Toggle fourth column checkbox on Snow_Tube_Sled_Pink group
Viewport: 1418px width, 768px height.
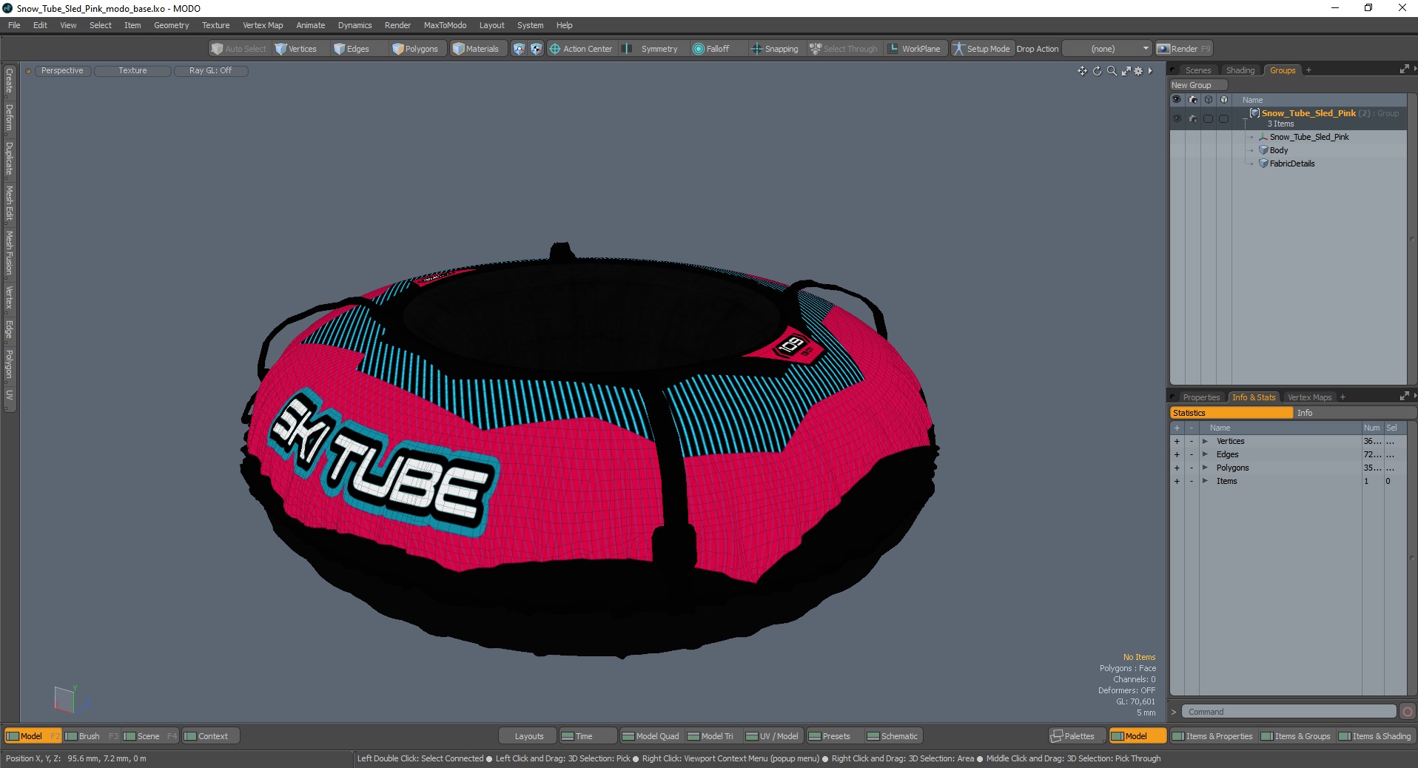click(x=1223, y=118)
